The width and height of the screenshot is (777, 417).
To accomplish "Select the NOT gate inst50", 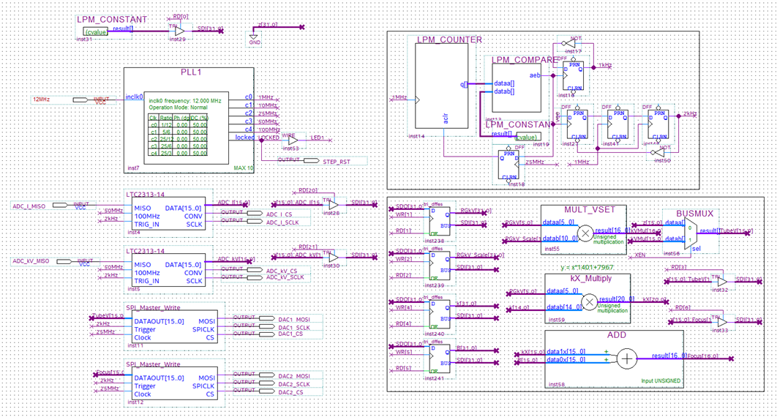I will coord(657,152).
